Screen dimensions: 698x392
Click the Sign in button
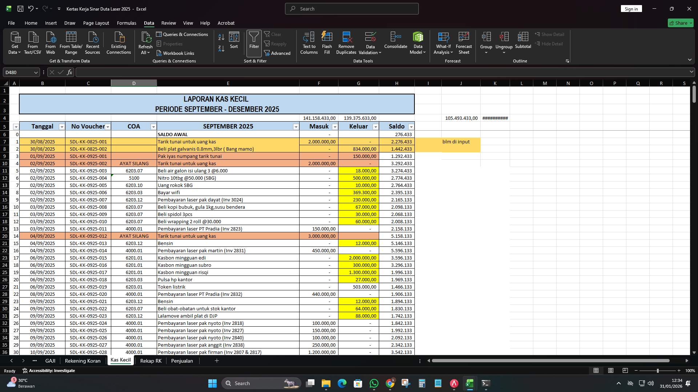(631, 8)
